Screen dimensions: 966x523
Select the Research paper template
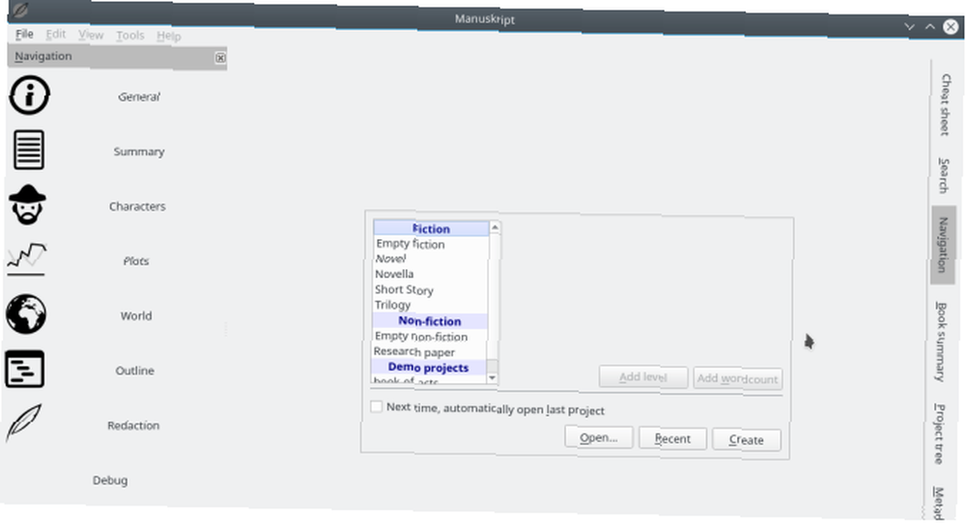(430, 352)
